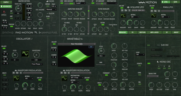Click the MW Amount slider
Screen dimensions: 181x96
click(70, 3)
